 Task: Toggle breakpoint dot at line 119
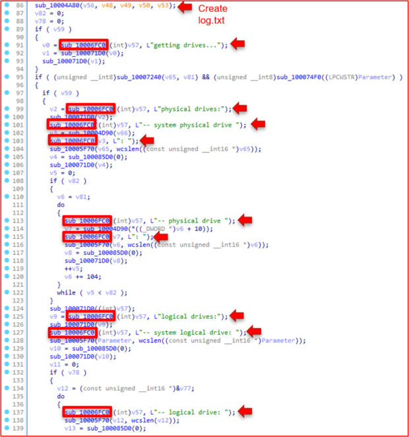coord(7,269)
